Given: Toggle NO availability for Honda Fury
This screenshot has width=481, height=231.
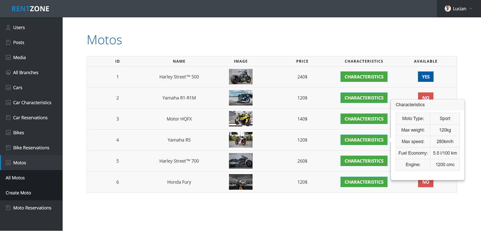Looking at the screenshot, I should [x=425, y=182].
